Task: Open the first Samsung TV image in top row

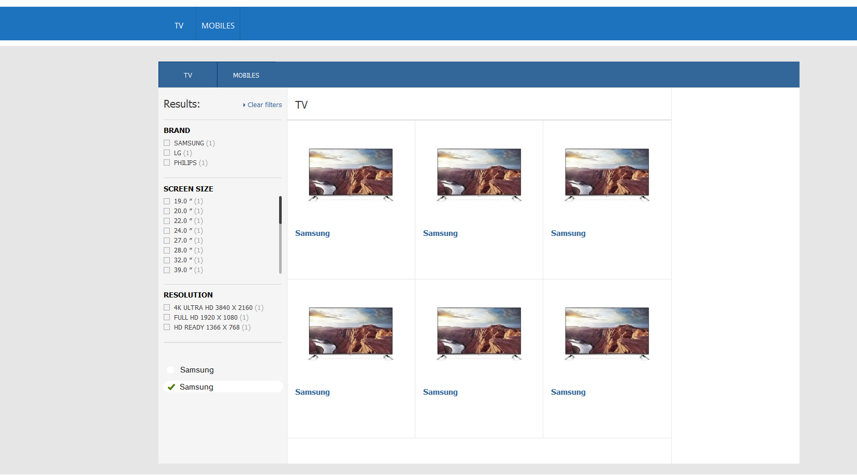Action: (351, 175)
